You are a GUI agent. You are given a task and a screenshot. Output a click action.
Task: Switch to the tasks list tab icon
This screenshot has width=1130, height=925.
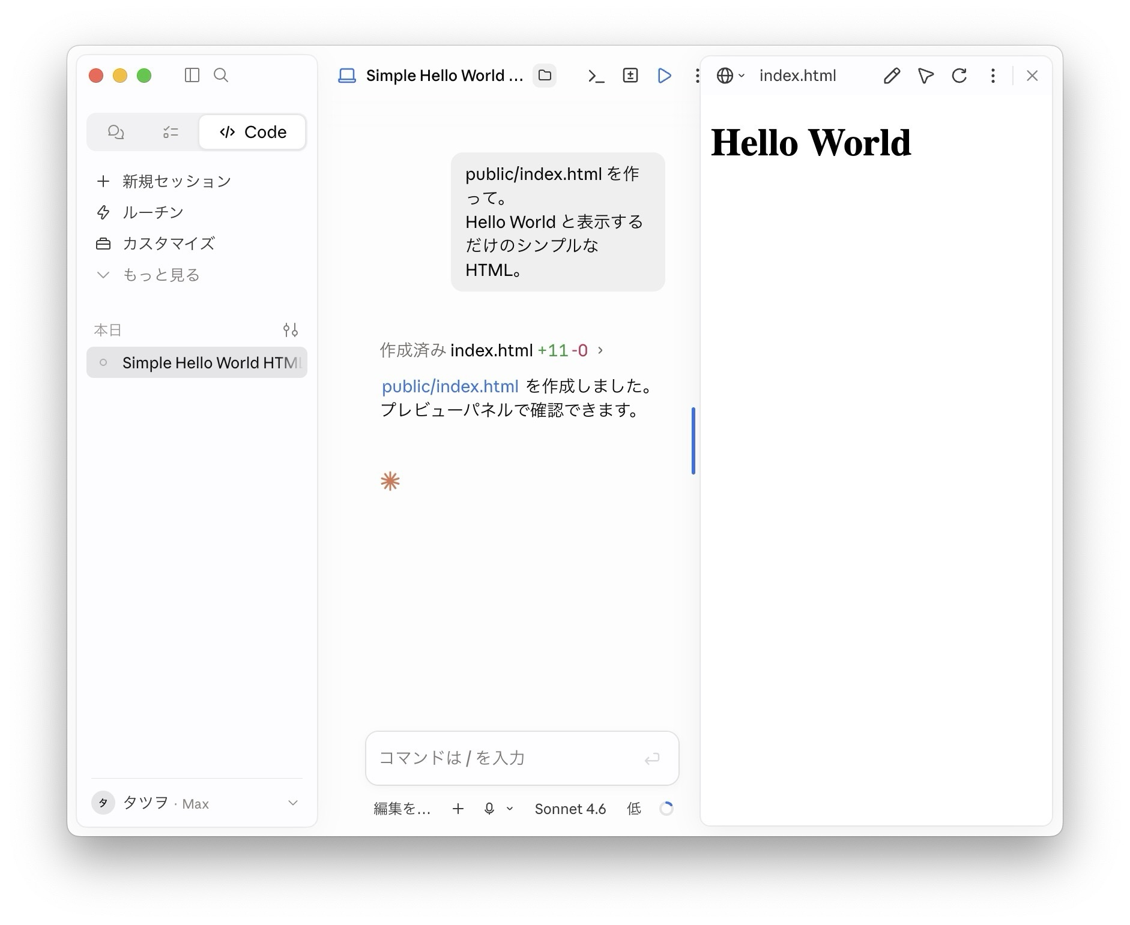171,132
